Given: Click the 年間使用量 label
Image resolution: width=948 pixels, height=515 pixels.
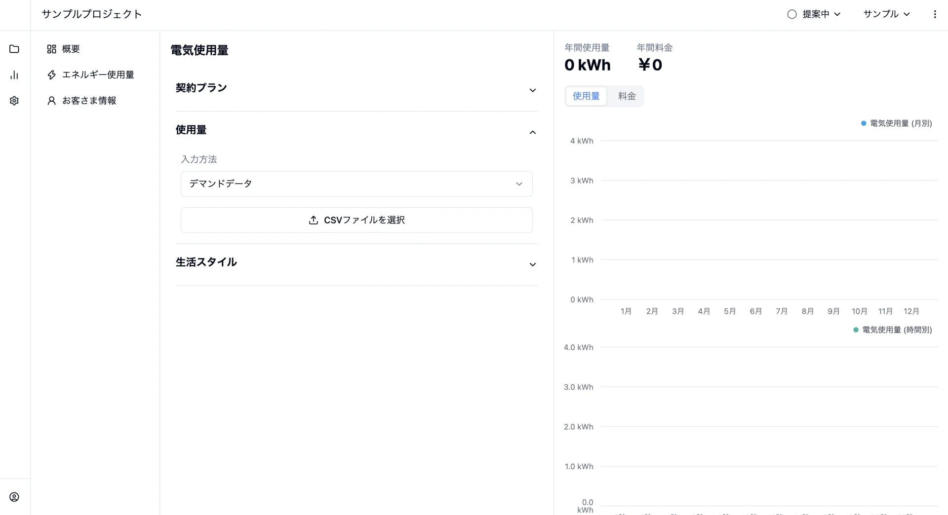Looking at the screenshot, I should pyautogui.click(x=587, y=48).
